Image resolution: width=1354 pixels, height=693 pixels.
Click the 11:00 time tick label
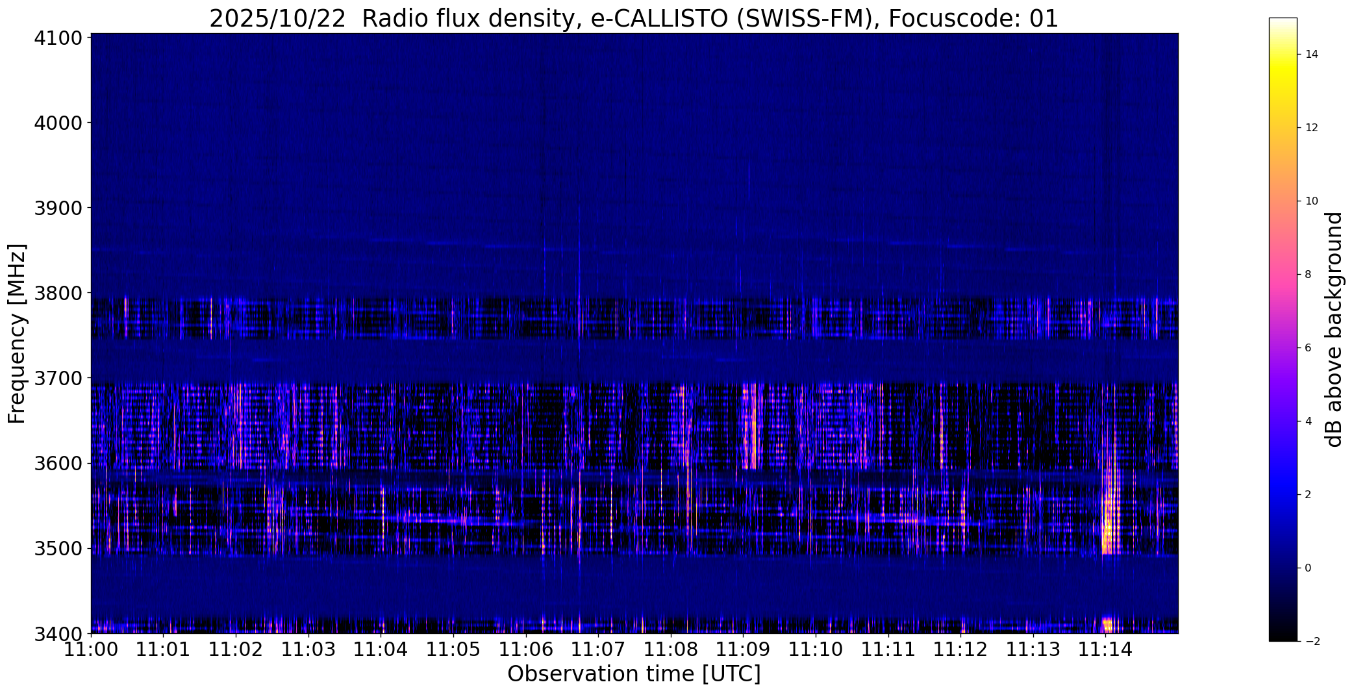click(91, 649)
